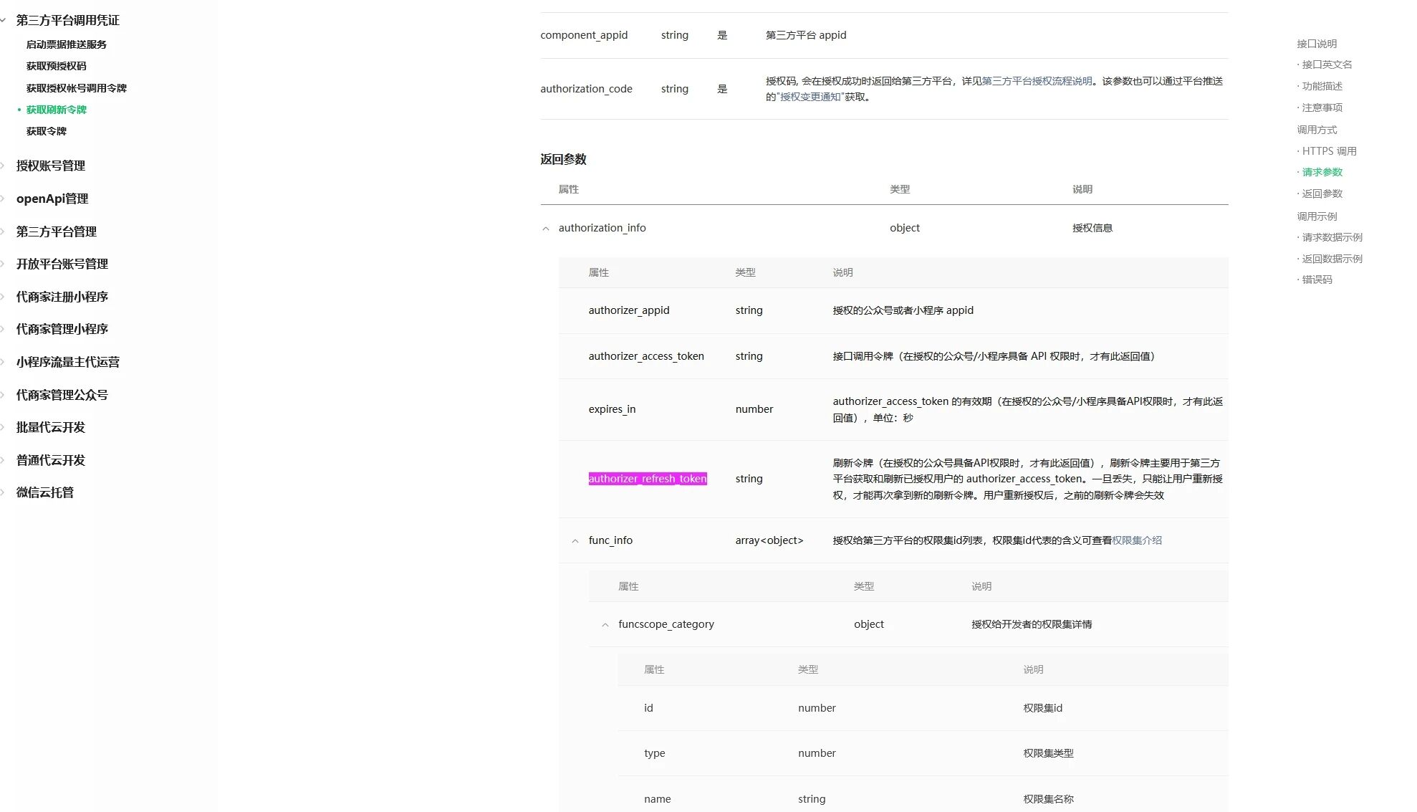Screen dimensions: 1417x812
Task: Collapse the funcscope_category row chevron
Action: click(605, 625)
